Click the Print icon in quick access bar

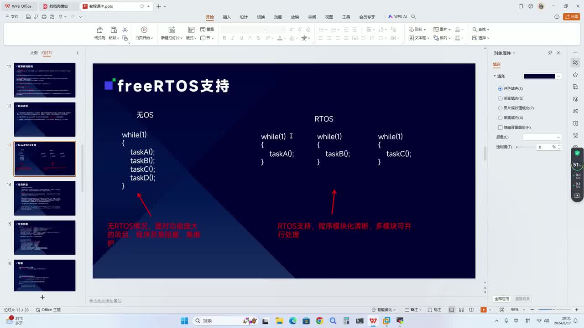pos(44,17)
